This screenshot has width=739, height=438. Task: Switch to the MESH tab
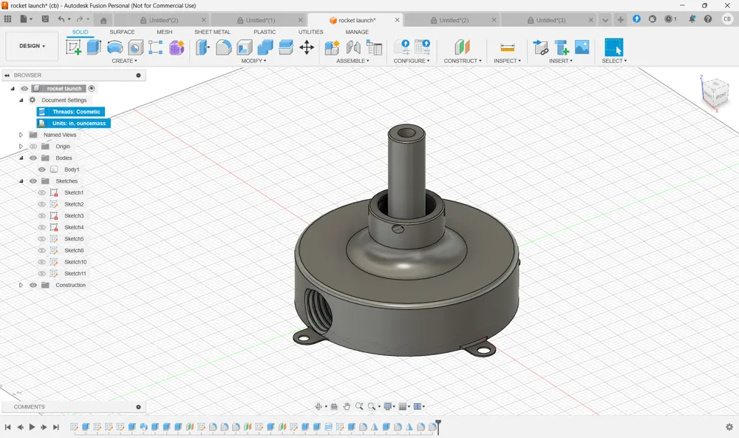[x=165, y=32]
